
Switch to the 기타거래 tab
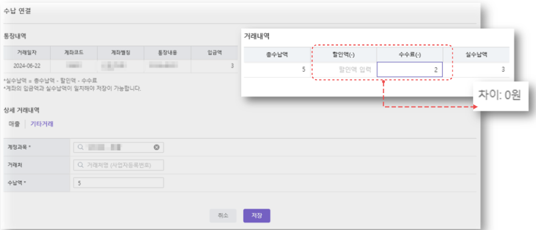pos(41,124)
